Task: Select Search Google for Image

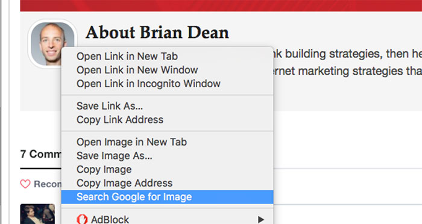Action: [x=168, y=197]
